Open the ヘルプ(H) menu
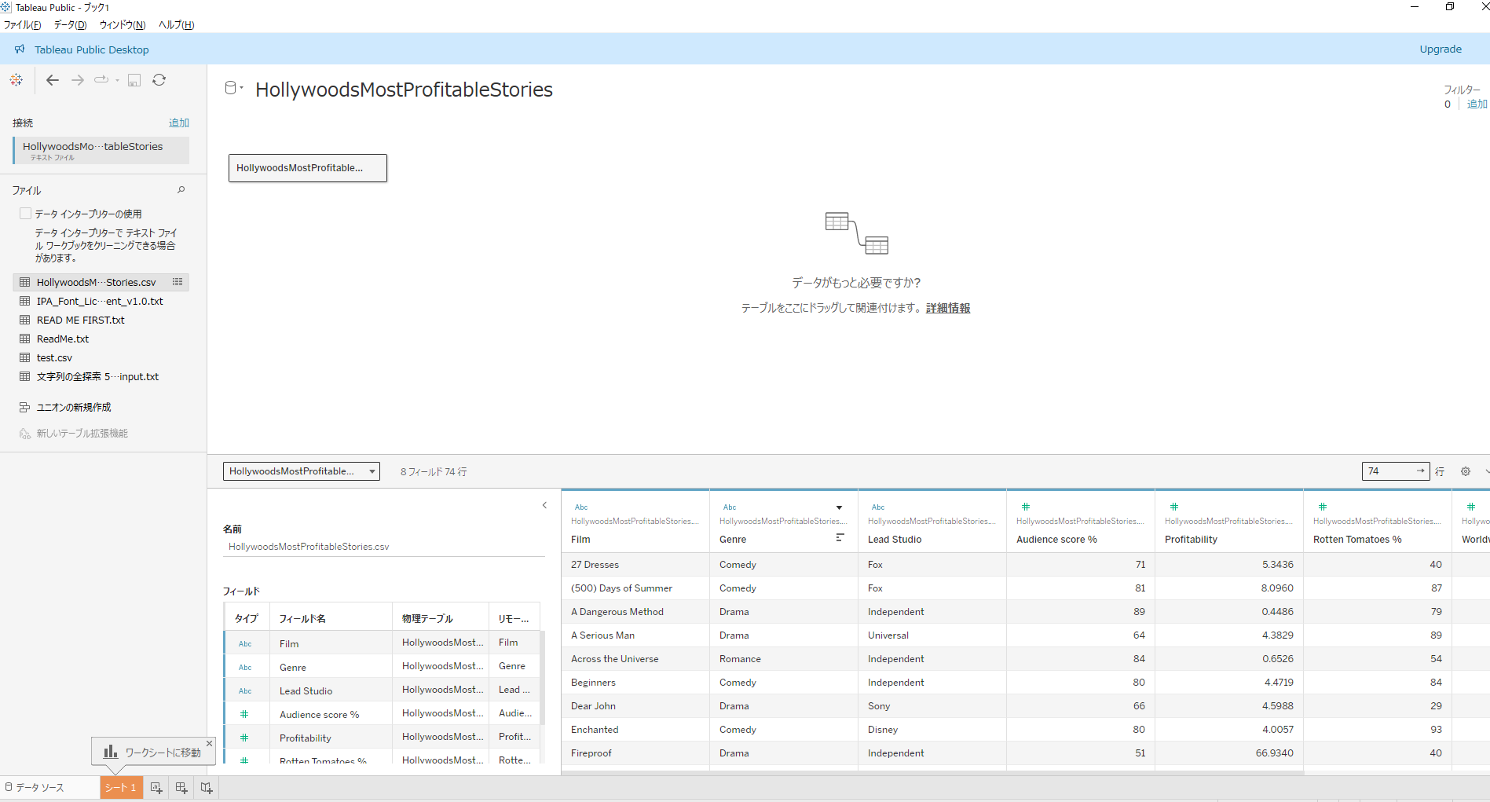This screenshot has width=1490, height=802. 176,25
